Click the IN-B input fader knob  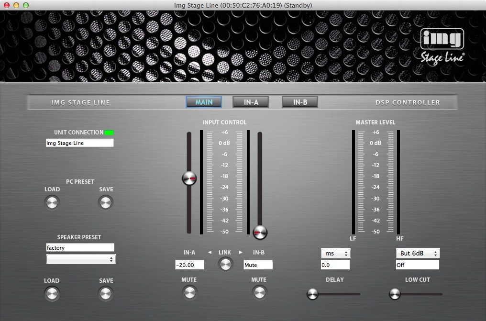260,232
